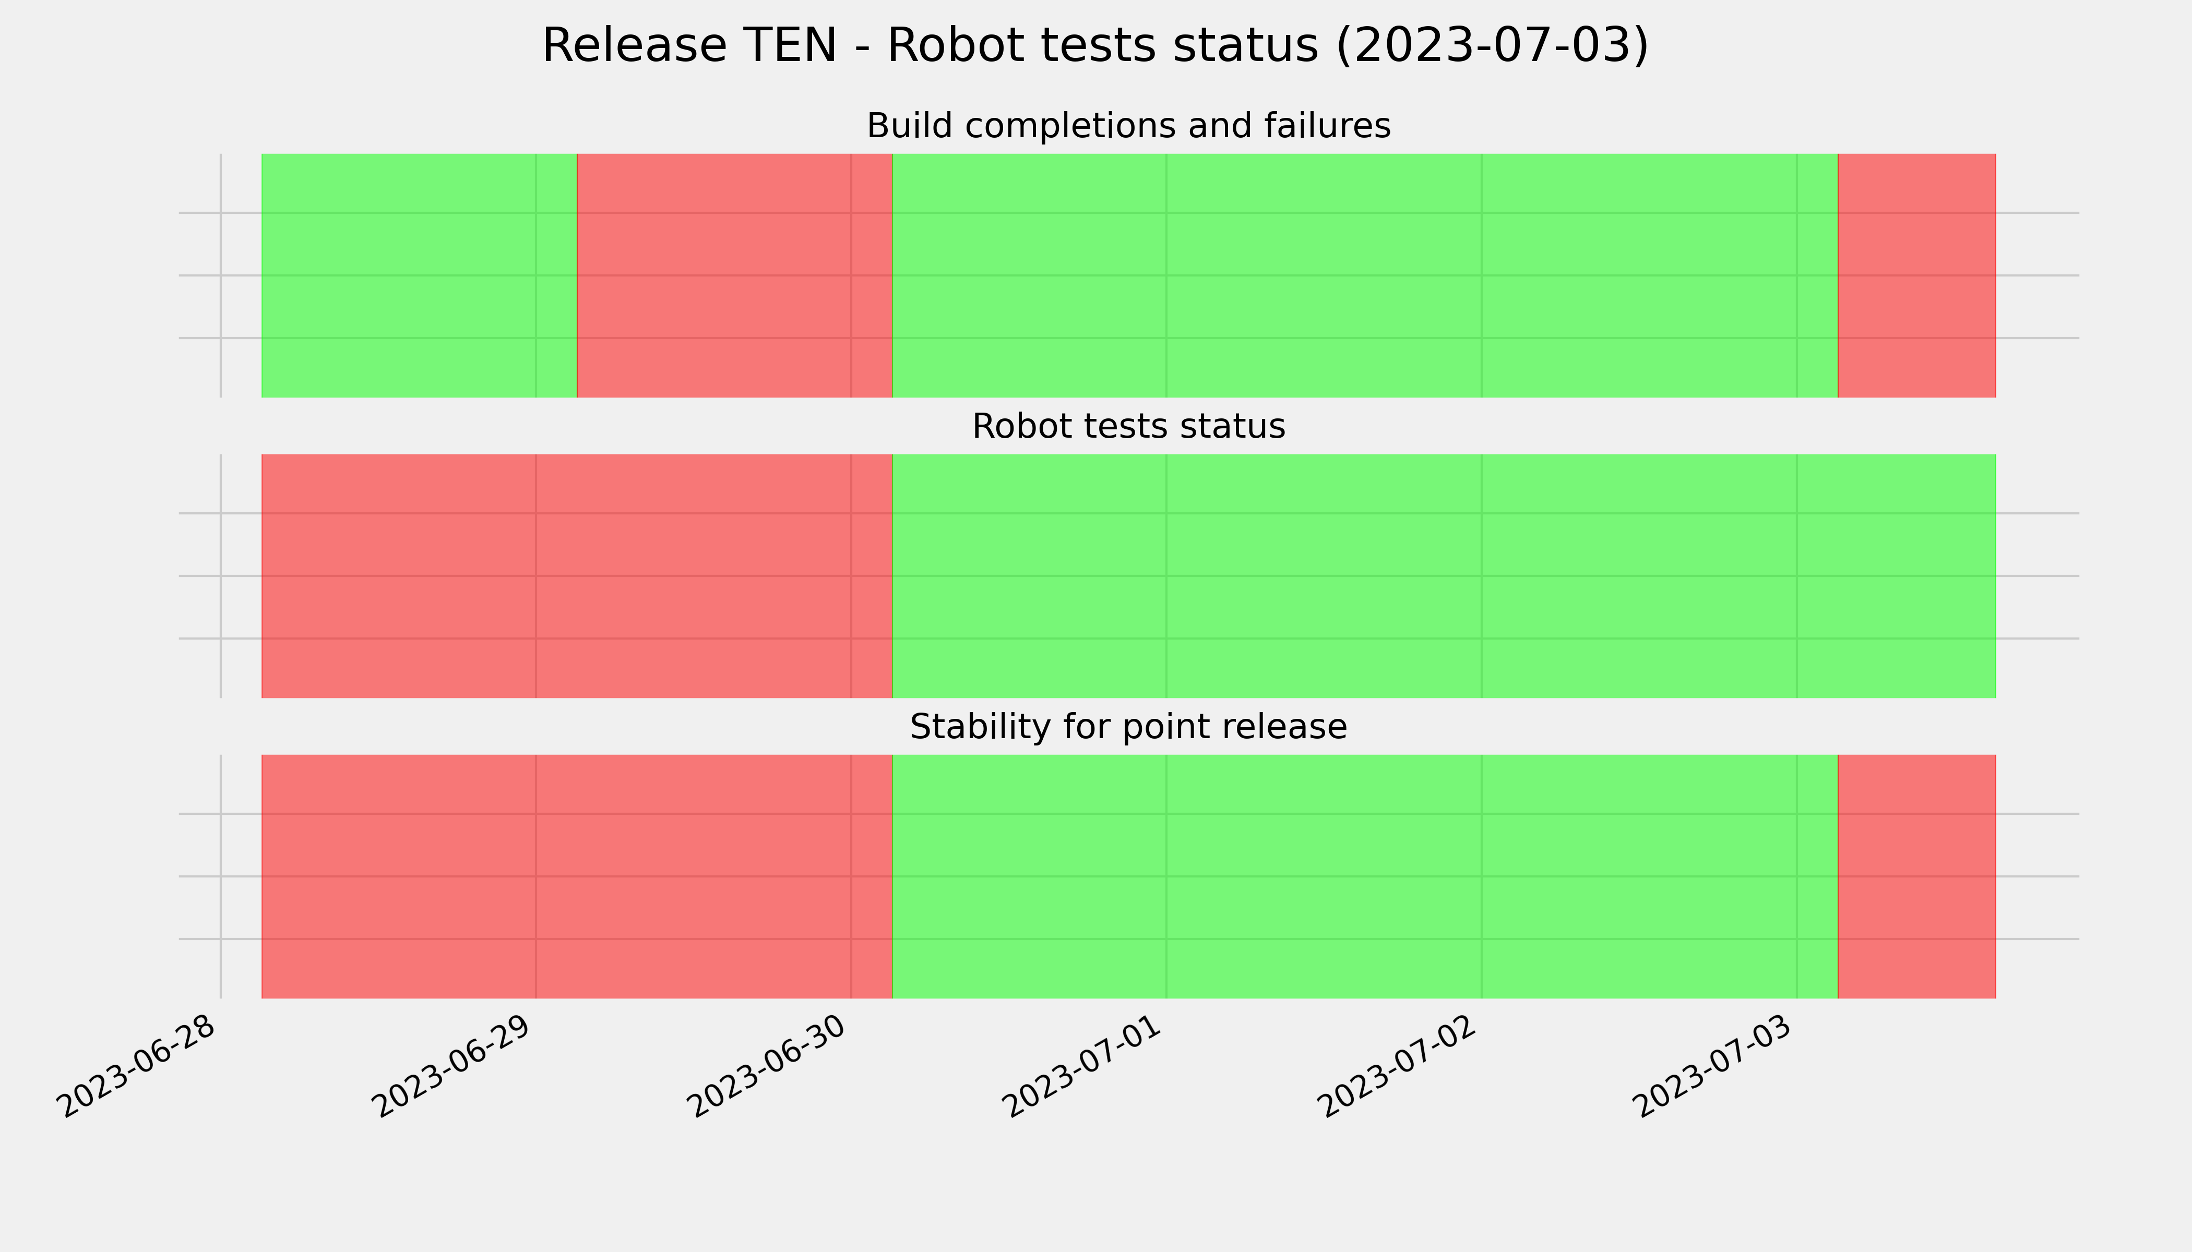Click the 'Stability for point release' subplot title
2192x1252 pixels.
click(1128, 728)
